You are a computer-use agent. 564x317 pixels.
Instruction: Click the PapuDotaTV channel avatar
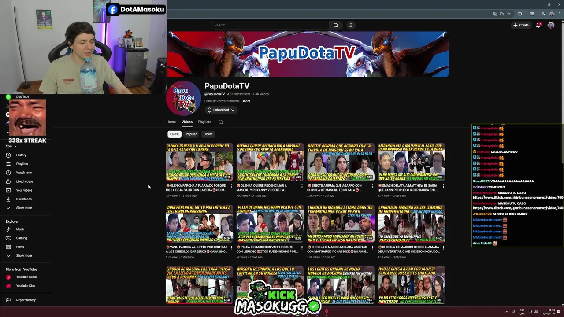point(183,98)
